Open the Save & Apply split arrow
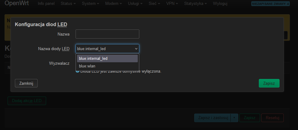 pyautogui.click(x=234, y=118)
